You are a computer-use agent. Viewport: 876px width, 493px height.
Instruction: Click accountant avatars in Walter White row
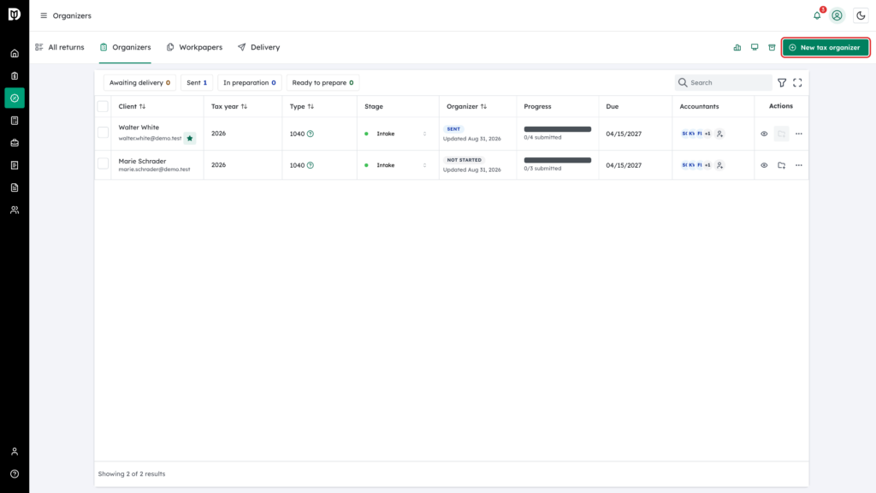coord(696,134)
